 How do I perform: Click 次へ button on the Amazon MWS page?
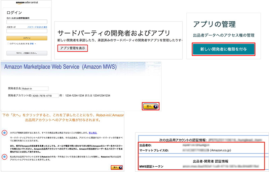[x=151, y=106]
